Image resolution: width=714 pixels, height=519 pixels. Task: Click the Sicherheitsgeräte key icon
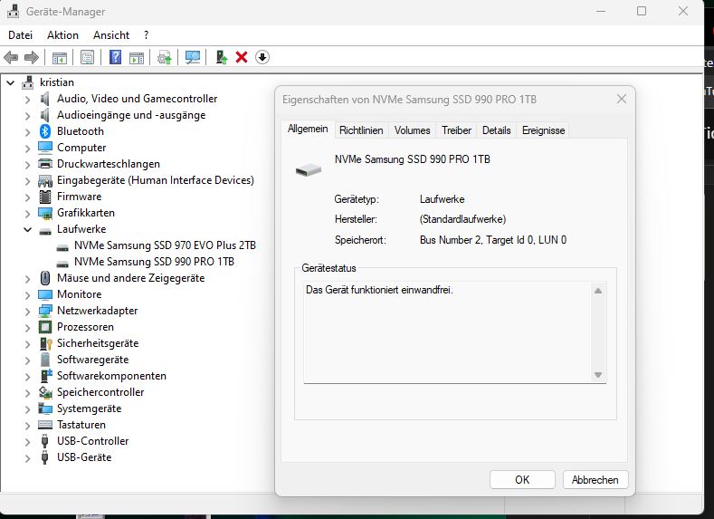pos(45,343)
